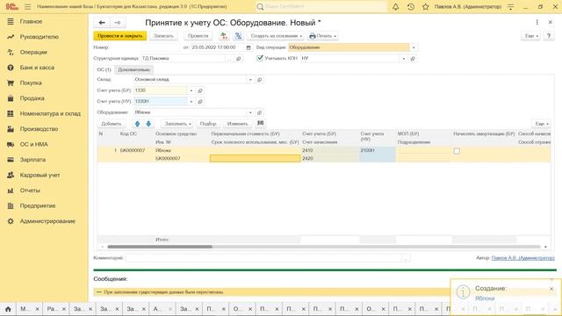This screenshot has height=316, width=562.
Task: Toggle Начислять амортизацию checkbox in row 1
Action: [457, 151]
